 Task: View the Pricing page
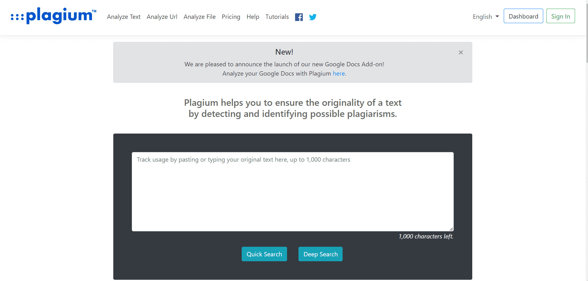231,17
